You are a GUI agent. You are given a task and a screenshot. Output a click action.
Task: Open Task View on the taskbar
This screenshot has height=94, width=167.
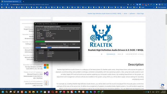[x=10, y=92]
